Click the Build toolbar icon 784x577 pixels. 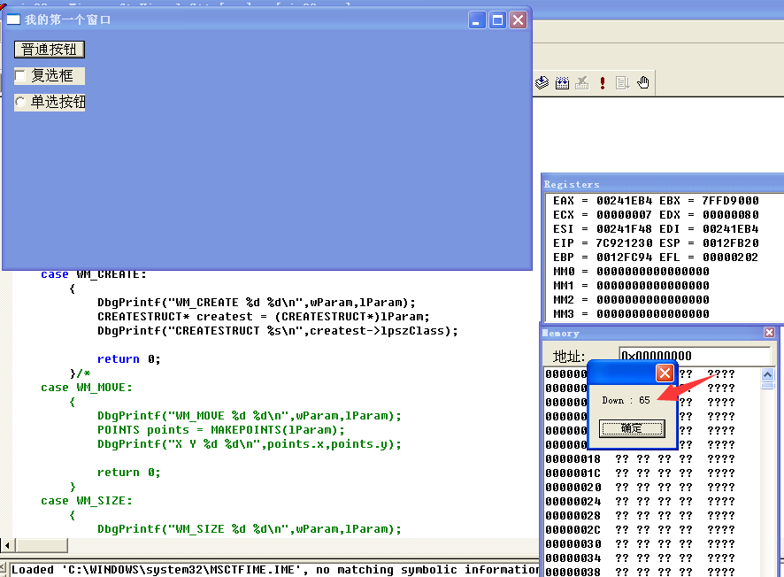click(x=562, y=82)
